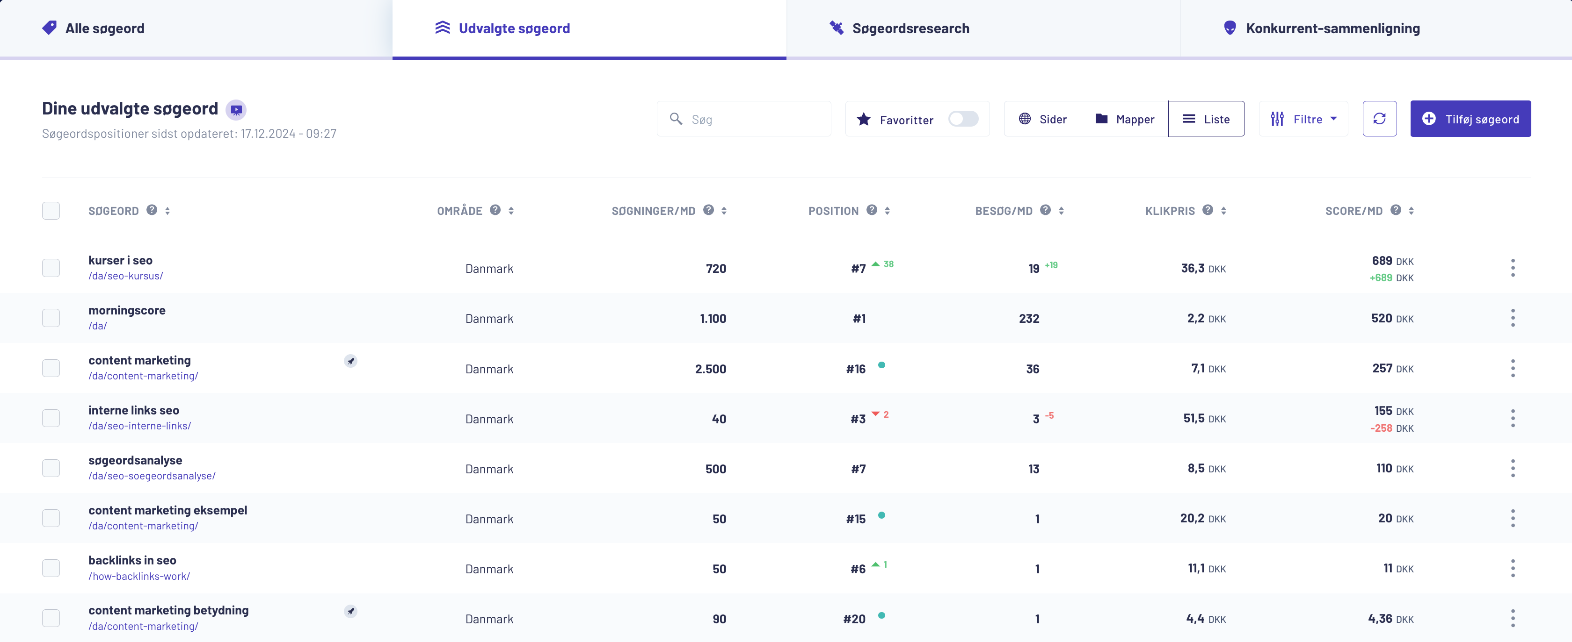The image size is (1572, 642).
Task: Tick checkbox for content marketing row
Action: point(51,368)
